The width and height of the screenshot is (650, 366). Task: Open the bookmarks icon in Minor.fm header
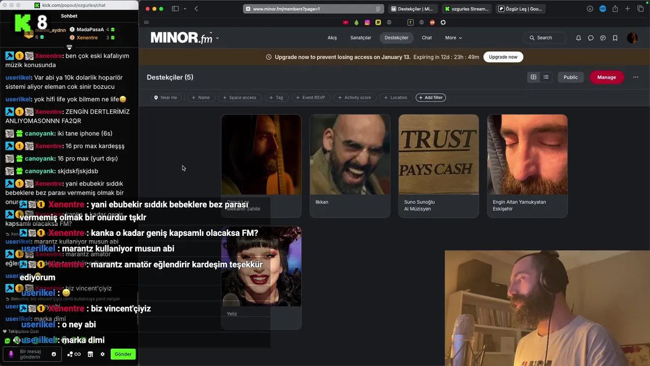(615, 38)
